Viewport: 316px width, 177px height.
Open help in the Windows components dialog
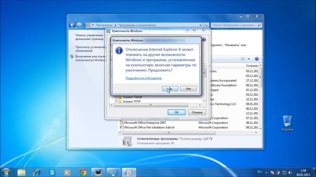coord(204,40)
